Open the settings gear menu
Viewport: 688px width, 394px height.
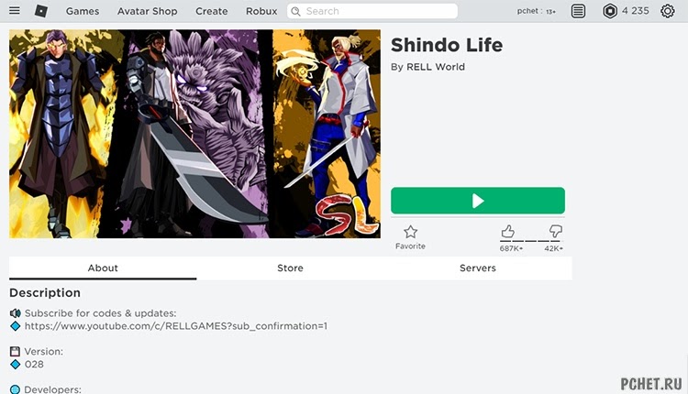668,11
